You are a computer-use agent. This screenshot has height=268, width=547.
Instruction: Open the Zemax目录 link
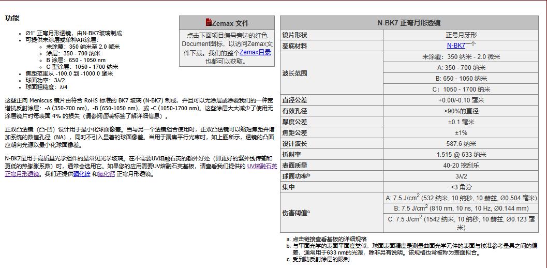[255, 53]
